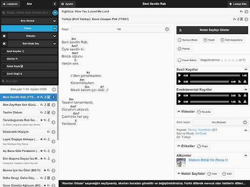
Task: Open the İlahi Kitabı Seç dropdown
Action: click(32, 44)
